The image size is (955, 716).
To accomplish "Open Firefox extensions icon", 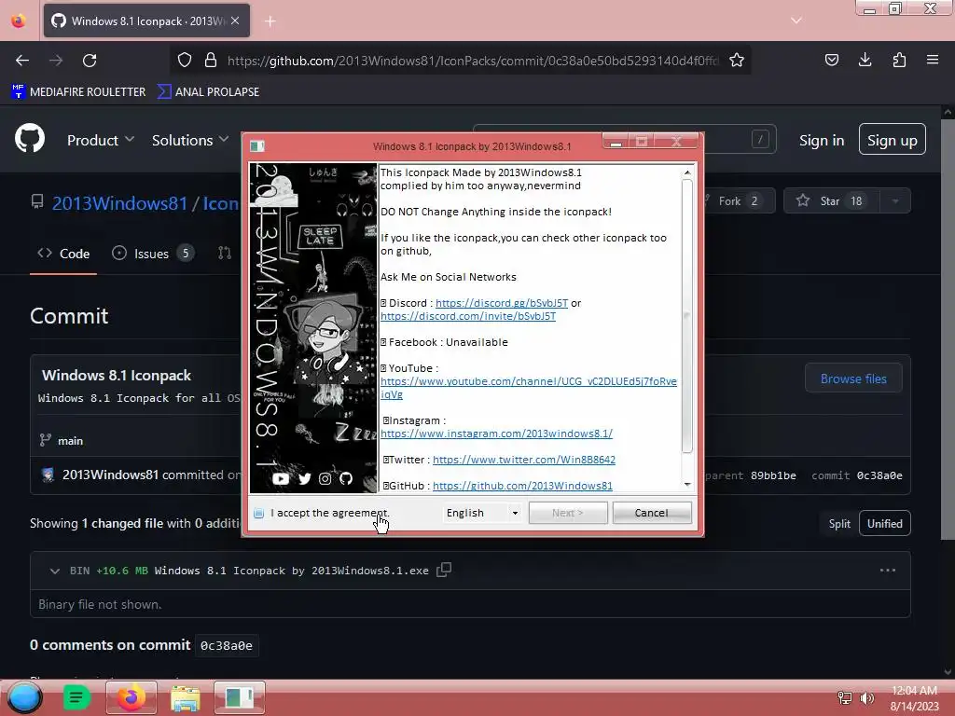I will 899,60.
